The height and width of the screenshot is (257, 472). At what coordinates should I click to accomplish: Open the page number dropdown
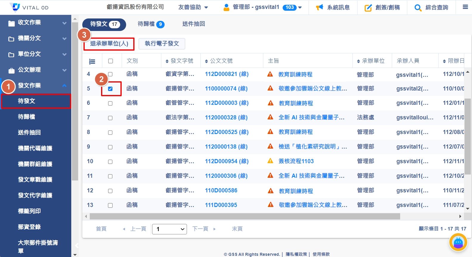(x=169, y=229)
